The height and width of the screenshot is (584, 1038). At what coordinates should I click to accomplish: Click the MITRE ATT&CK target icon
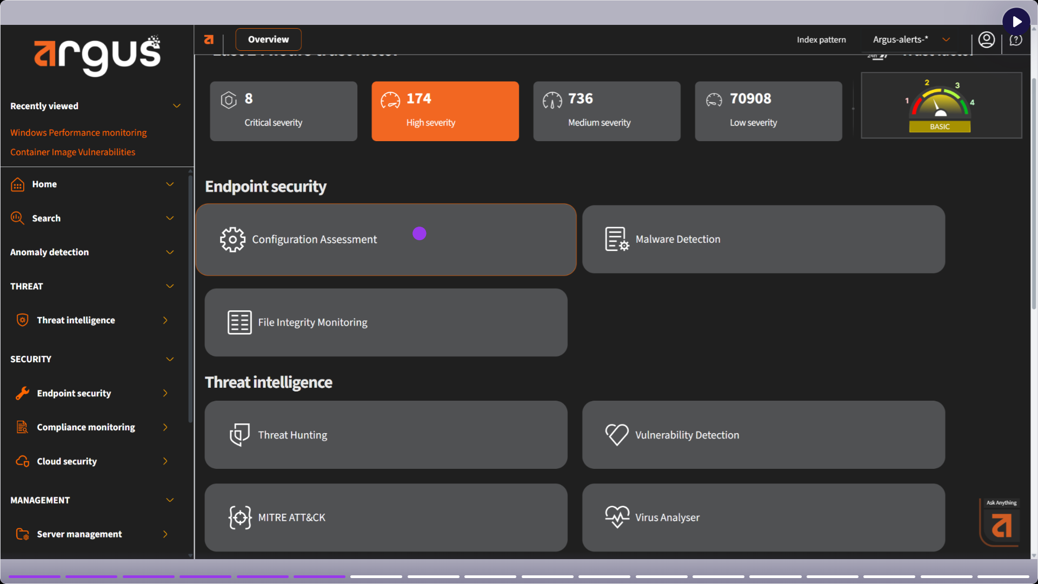pos(239,517)
